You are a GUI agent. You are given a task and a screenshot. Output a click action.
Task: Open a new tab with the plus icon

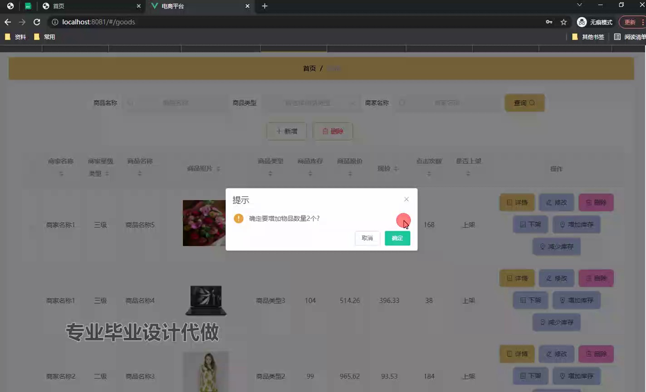pos(265,6)
